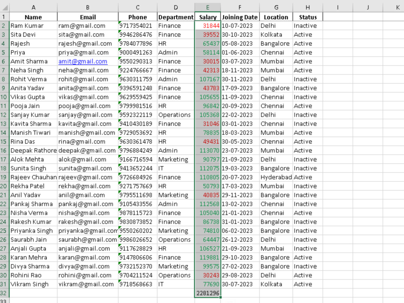Click Alok Mehta's Marketing department cell
The height and width of the screenshot is (303, 404).
(176, 159)
